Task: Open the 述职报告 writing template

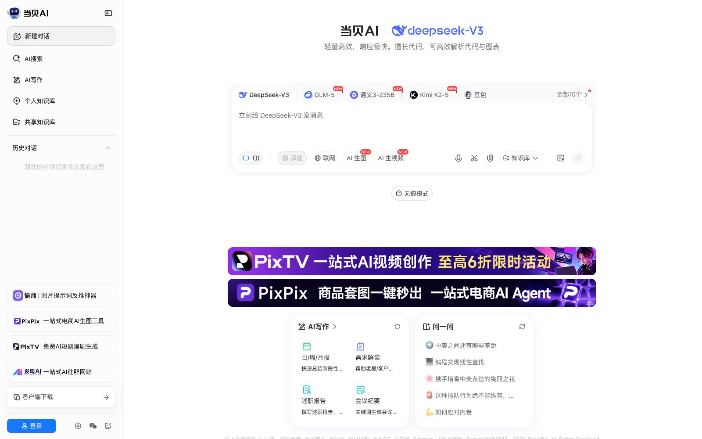Action: click(x=322, y=400)
